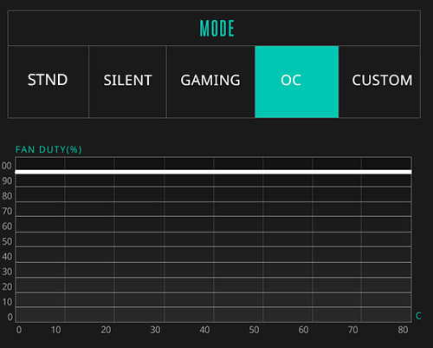
Task: Click the 80 temperature axis label
Action: 403,330
